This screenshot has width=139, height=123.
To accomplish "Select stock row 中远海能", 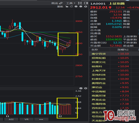I will click(114, 91).
